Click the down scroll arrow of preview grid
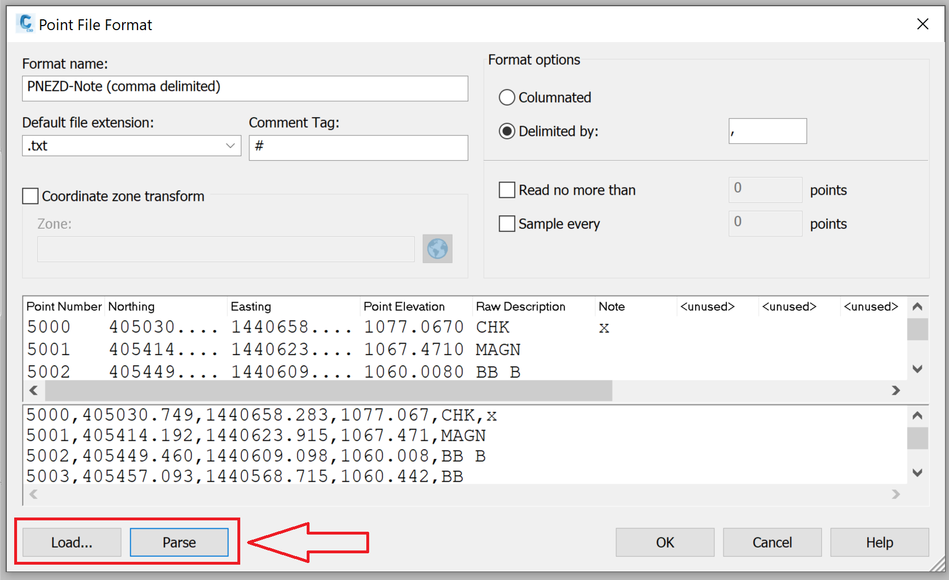The image size is (949, 580). pyautogui.click(x=917, y=369)
